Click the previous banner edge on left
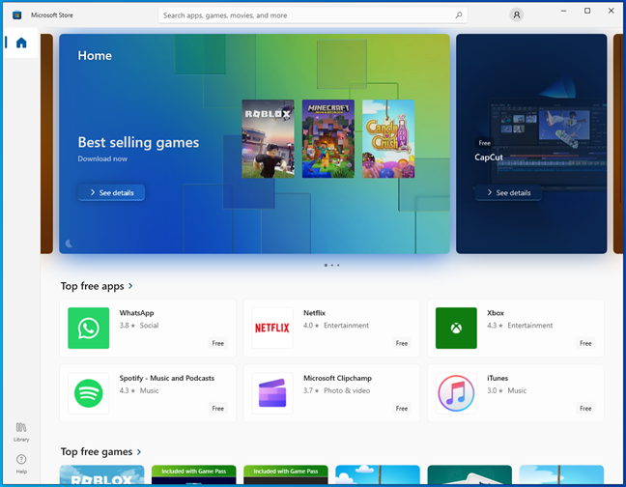This screenshot has height=487, width=626. pos(46,144)
